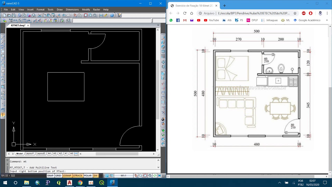This screenshot has width=332, height=187.
Task: Toggle OTRACK tracking mode
Action: click(77, 176)
